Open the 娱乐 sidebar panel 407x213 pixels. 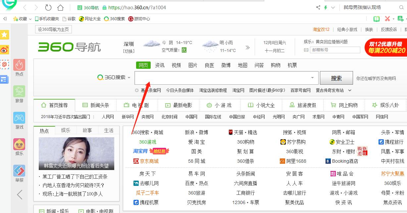(x=19, y=145)
